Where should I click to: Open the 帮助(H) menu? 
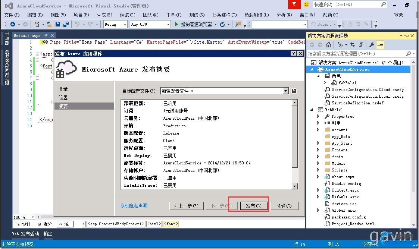[331, 15]
